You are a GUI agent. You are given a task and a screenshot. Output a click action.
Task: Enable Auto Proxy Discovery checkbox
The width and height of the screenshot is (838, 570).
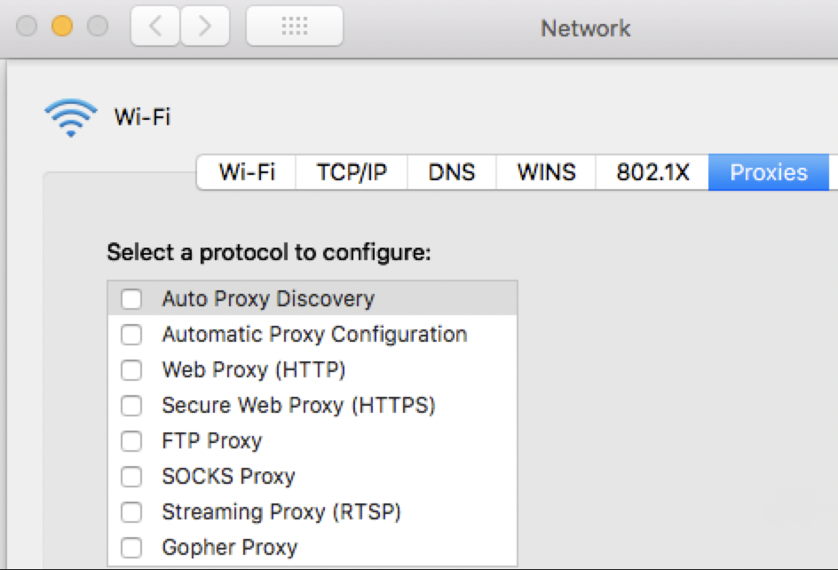pyautogui.click(x=131, y=299)
